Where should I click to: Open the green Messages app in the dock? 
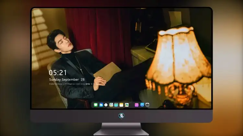point(96,105)
